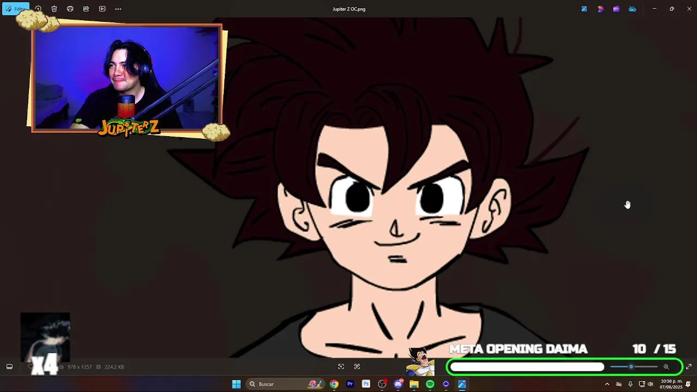The height and width of the screenshot is (392, 697).
Task: Open the Windows Start menu
Action: (236, 384)
